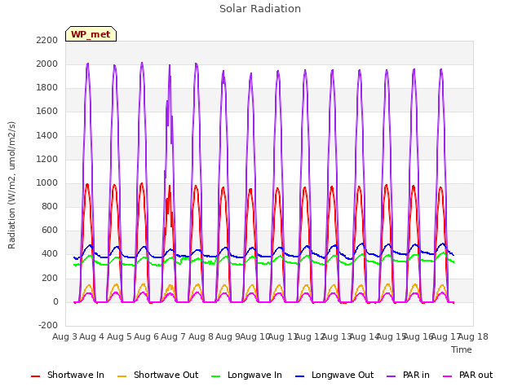Viewport: 522px width, 391px height.
Task: Click the 1000 y-axis tick label
Action: pyautogui.click(x=47, y=182)
